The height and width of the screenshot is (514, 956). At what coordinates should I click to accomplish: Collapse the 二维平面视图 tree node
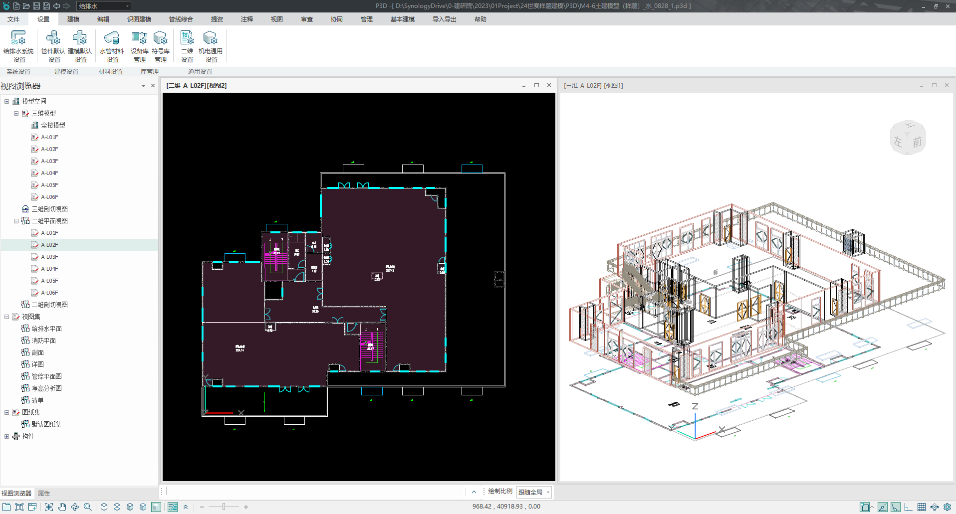16,221
